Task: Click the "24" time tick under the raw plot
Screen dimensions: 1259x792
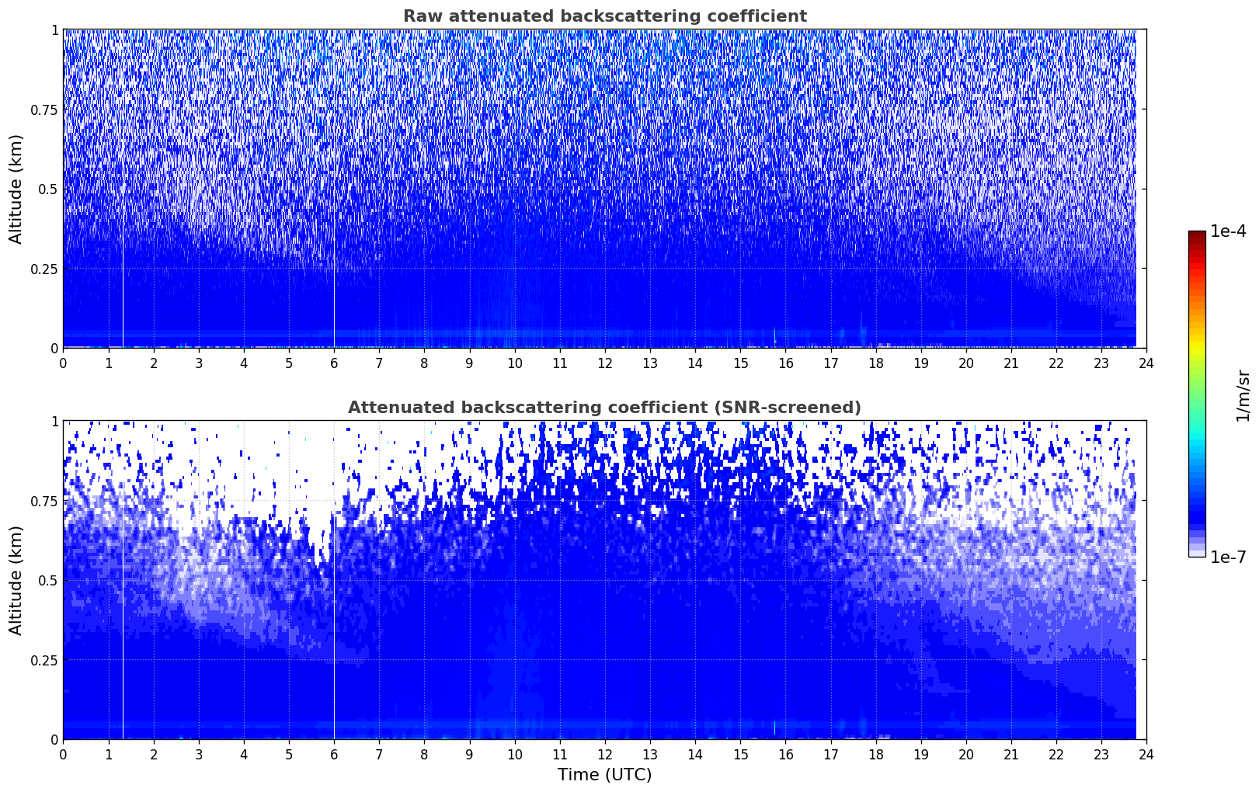Action: pos(1146,363)
